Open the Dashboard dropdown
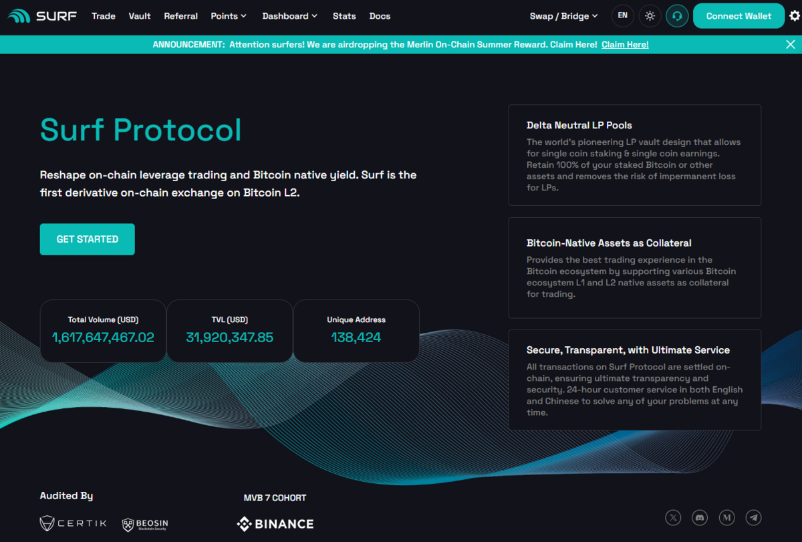The height and width of the screenshot is (542, 802). (x=289, y=16)
